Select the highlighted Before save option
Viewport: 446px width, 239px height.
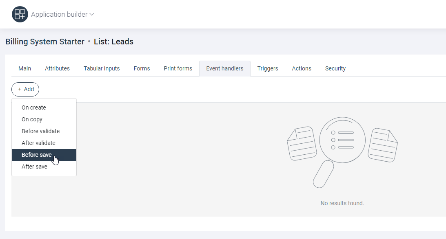37,155
